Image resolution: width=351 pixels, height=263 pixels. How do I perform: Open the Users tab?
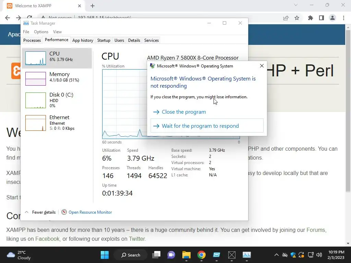[x=119, y=40]
